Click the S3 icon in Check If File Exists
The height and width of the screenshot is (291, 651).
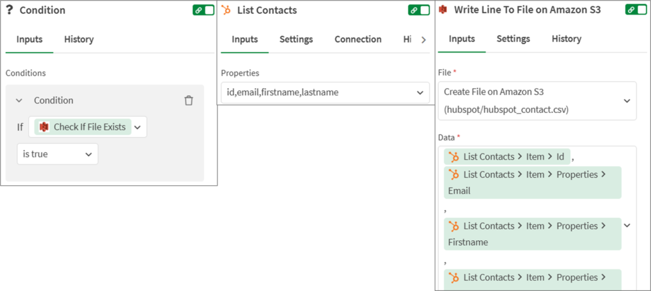44,127
